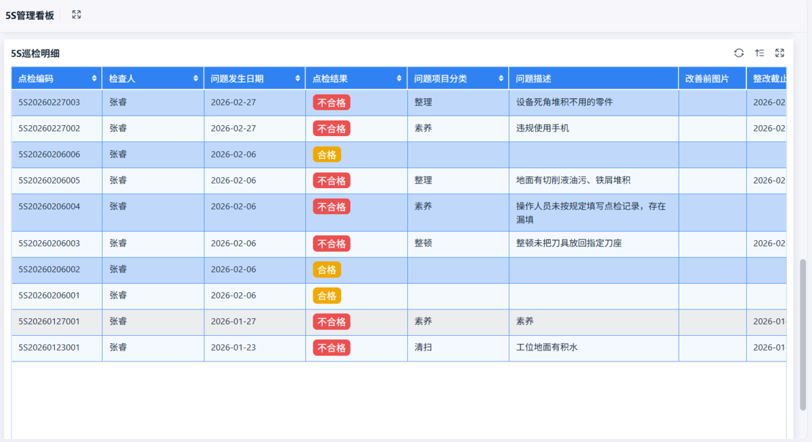This screenshot has height=442, width=812.
Task: Click 不合格 badge in row 5S20260227003
Action: [x=331, y=103]
